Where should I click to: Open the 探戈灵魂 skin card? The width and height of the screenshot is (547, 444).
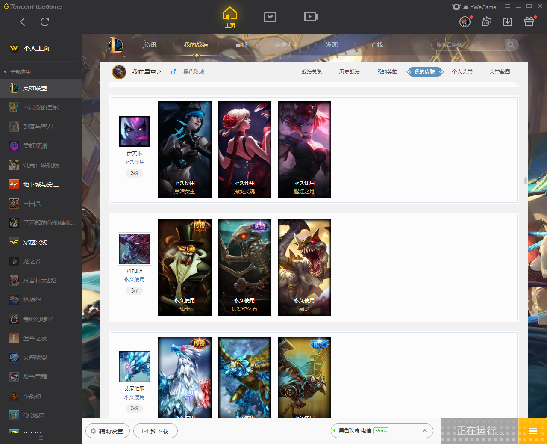(244, 150)
